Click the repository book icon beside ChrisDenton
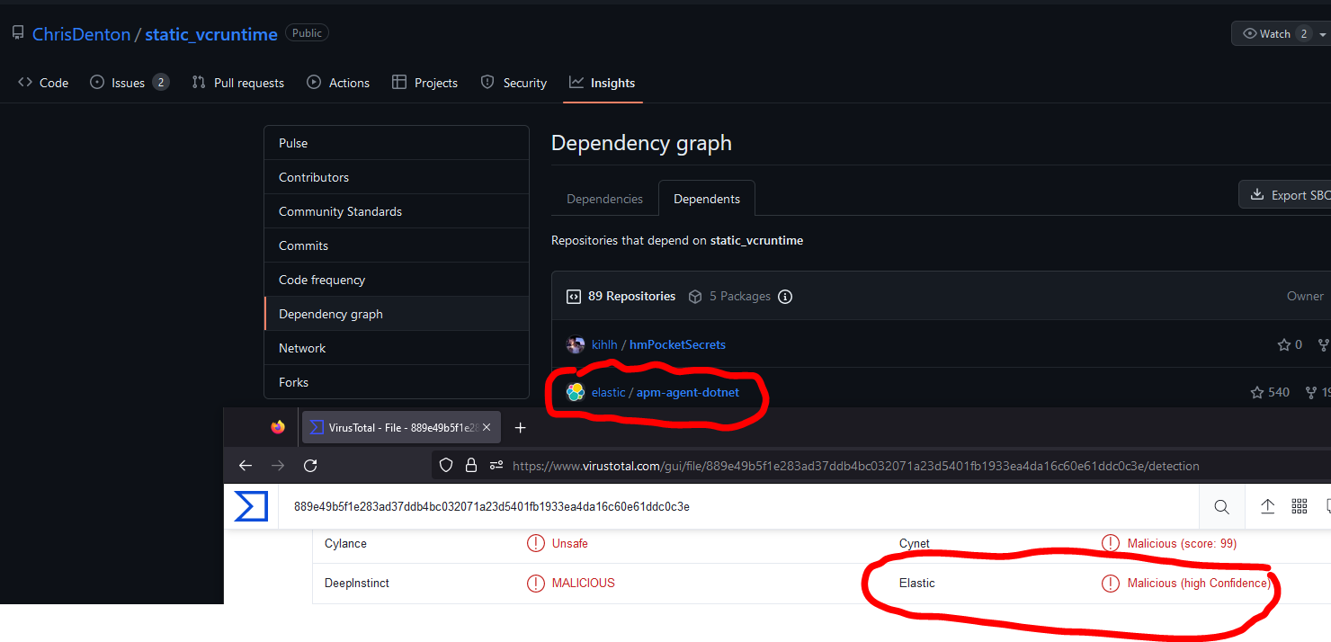Screen dimensions: 1331x642 coord(17,32)
